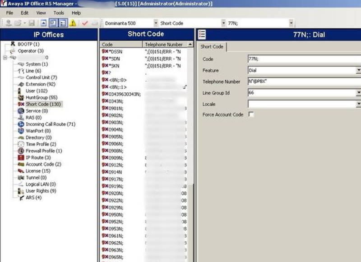Collapse the IP Office system tree node
The image size is (361, 262).
pos(5,58)
